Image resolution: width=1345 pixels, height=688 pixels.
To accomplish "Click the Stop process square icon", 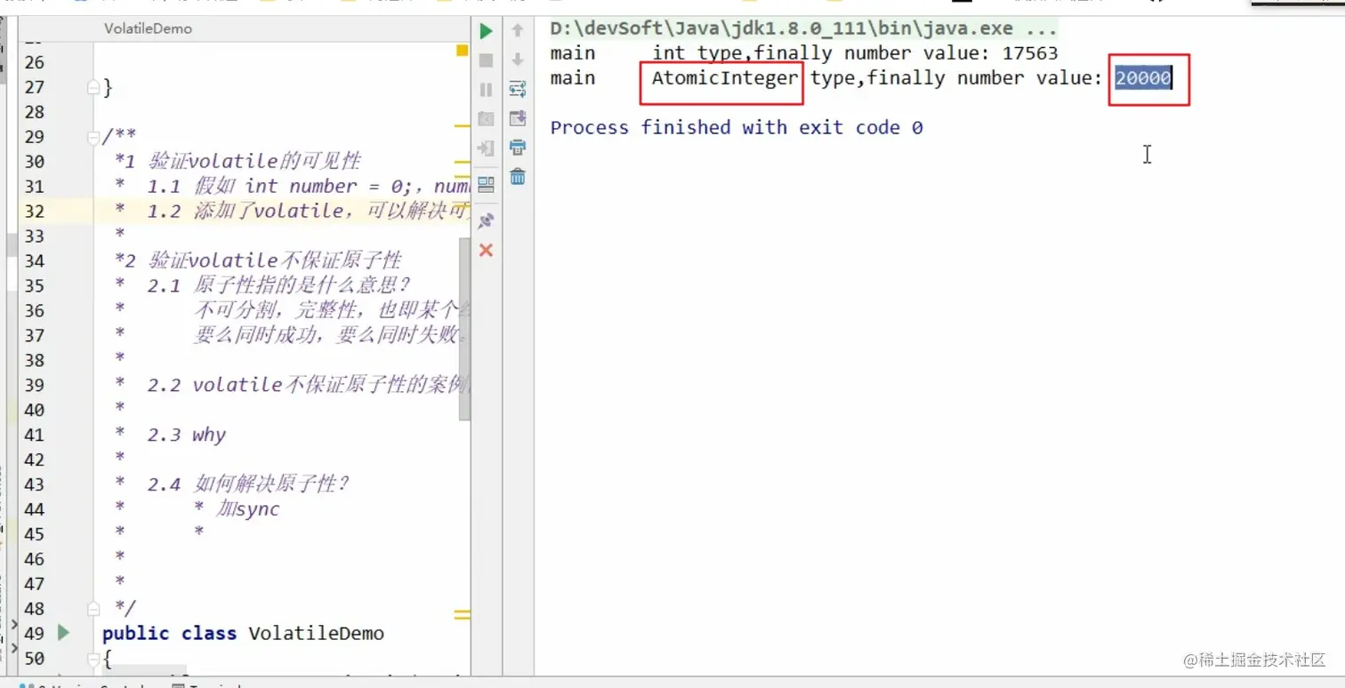I will click(486, 60).
